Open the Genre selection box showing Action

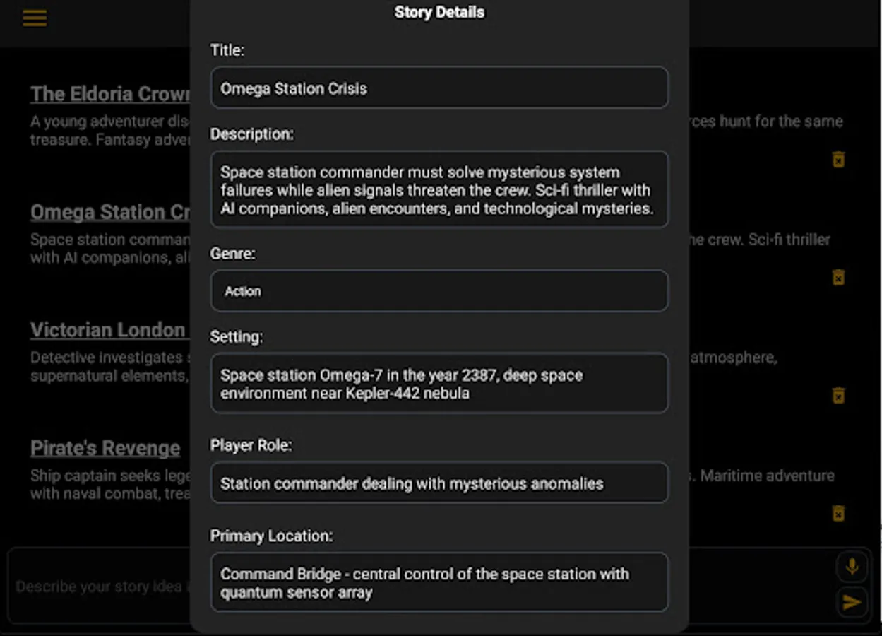click(439, 290)
